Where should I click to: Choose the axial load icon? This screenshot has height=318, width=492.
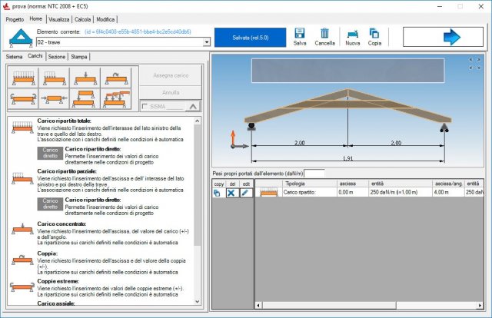[53, 98]
